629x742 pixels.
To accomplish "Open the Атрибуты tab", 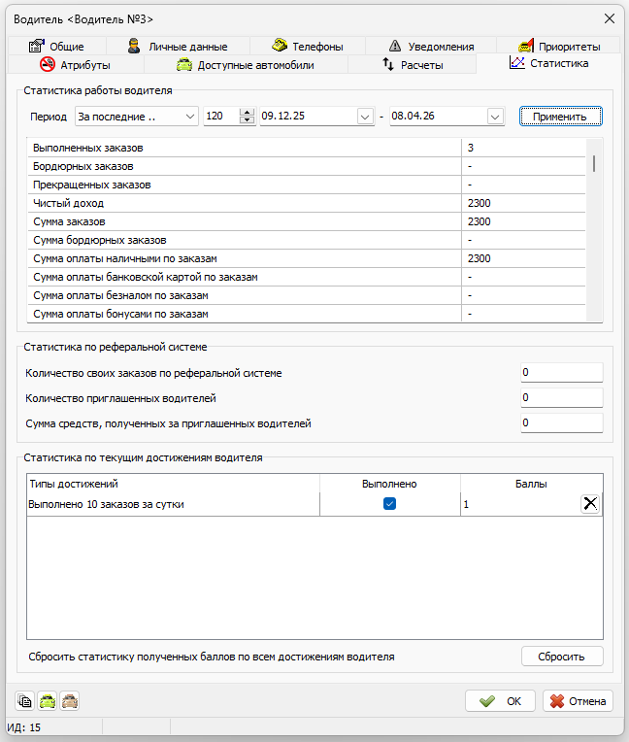I will coord(76,64).
